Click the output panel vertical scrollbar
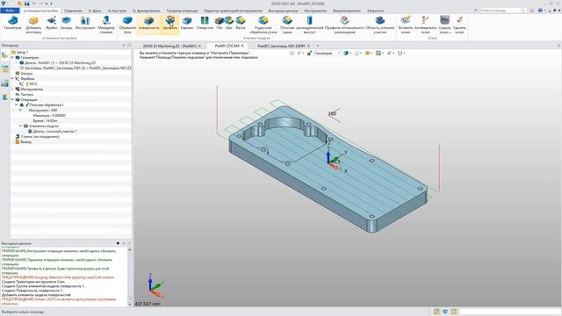 130,276
